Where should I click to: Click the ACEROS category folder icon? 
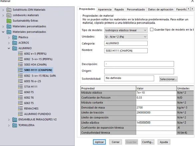click(15, 43)
